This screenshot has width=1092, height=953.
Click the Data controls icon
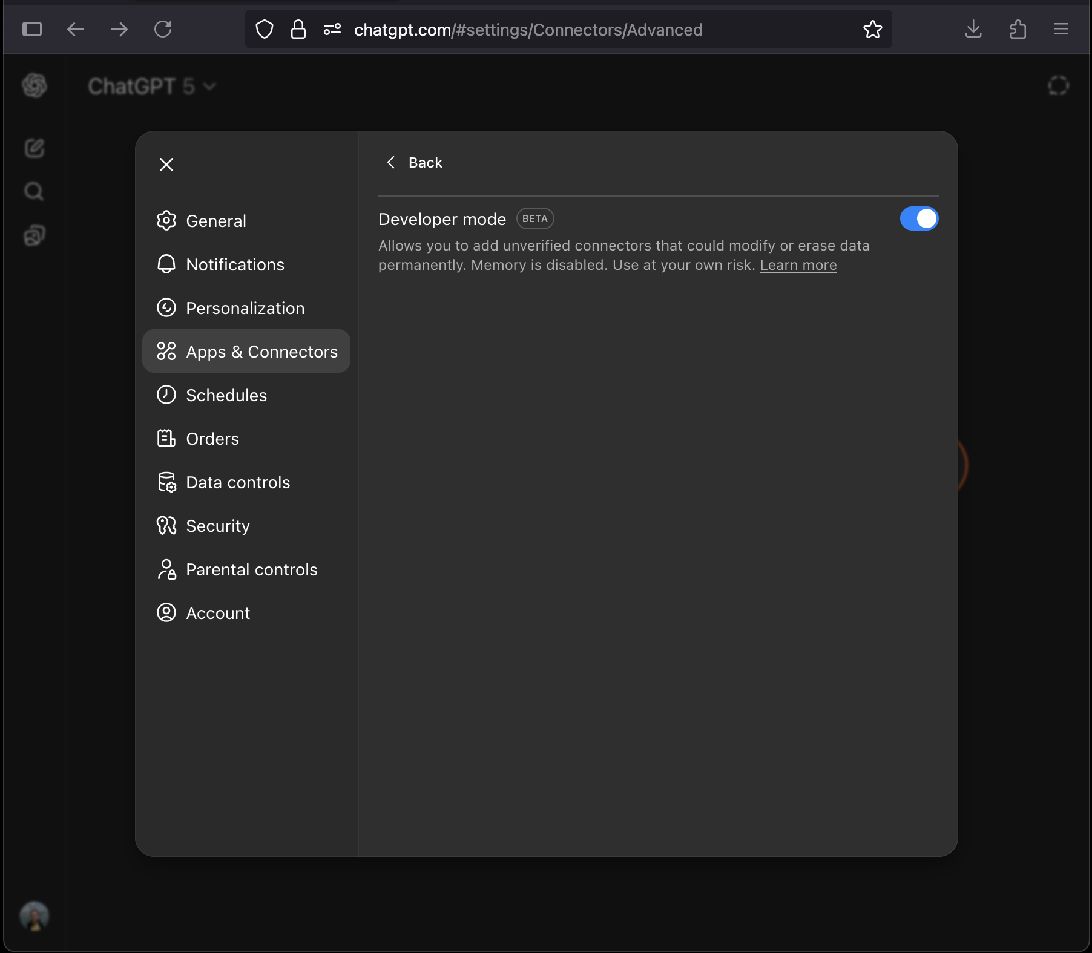pyautogui.click(x=166, y=482)
